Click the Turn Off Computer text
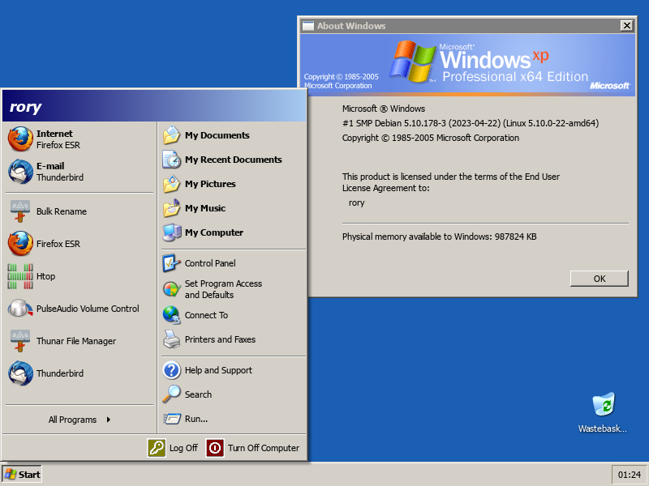Screen dimensions: 649x486 pos(264,448)
